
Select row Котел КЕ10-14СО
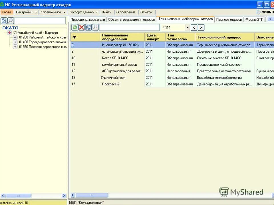[172, 58]
